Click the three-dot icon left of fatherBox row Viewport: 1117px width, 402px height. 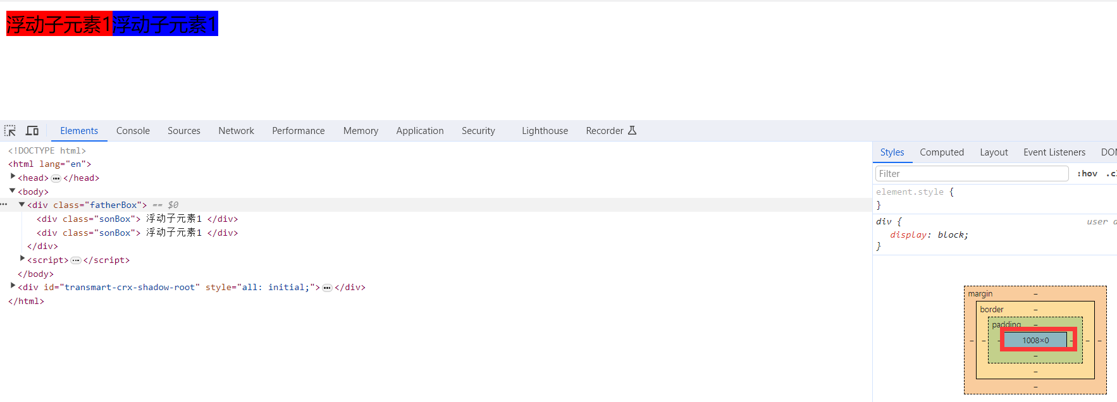tap(4, 205)
